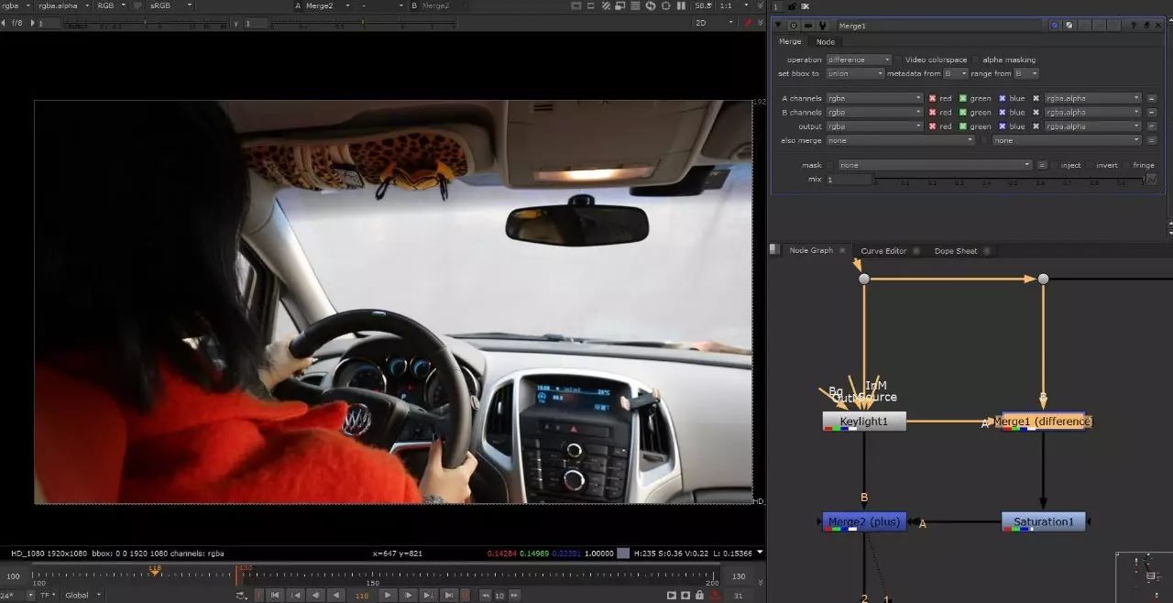Click the play forward button in timeline
Image resolution: width=1173 pixels, height=603 pixels.
388,595
